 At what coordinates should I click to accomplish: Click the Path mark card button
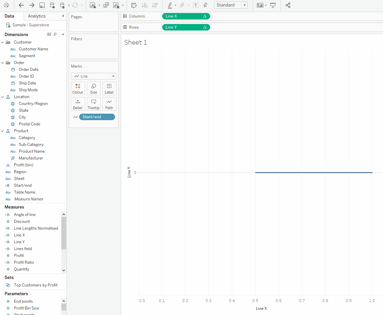click(109, 104)
